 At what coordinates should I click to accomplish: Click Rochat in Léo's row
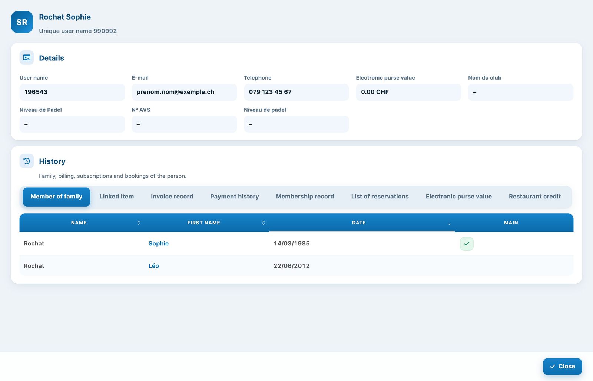[34, 266]
